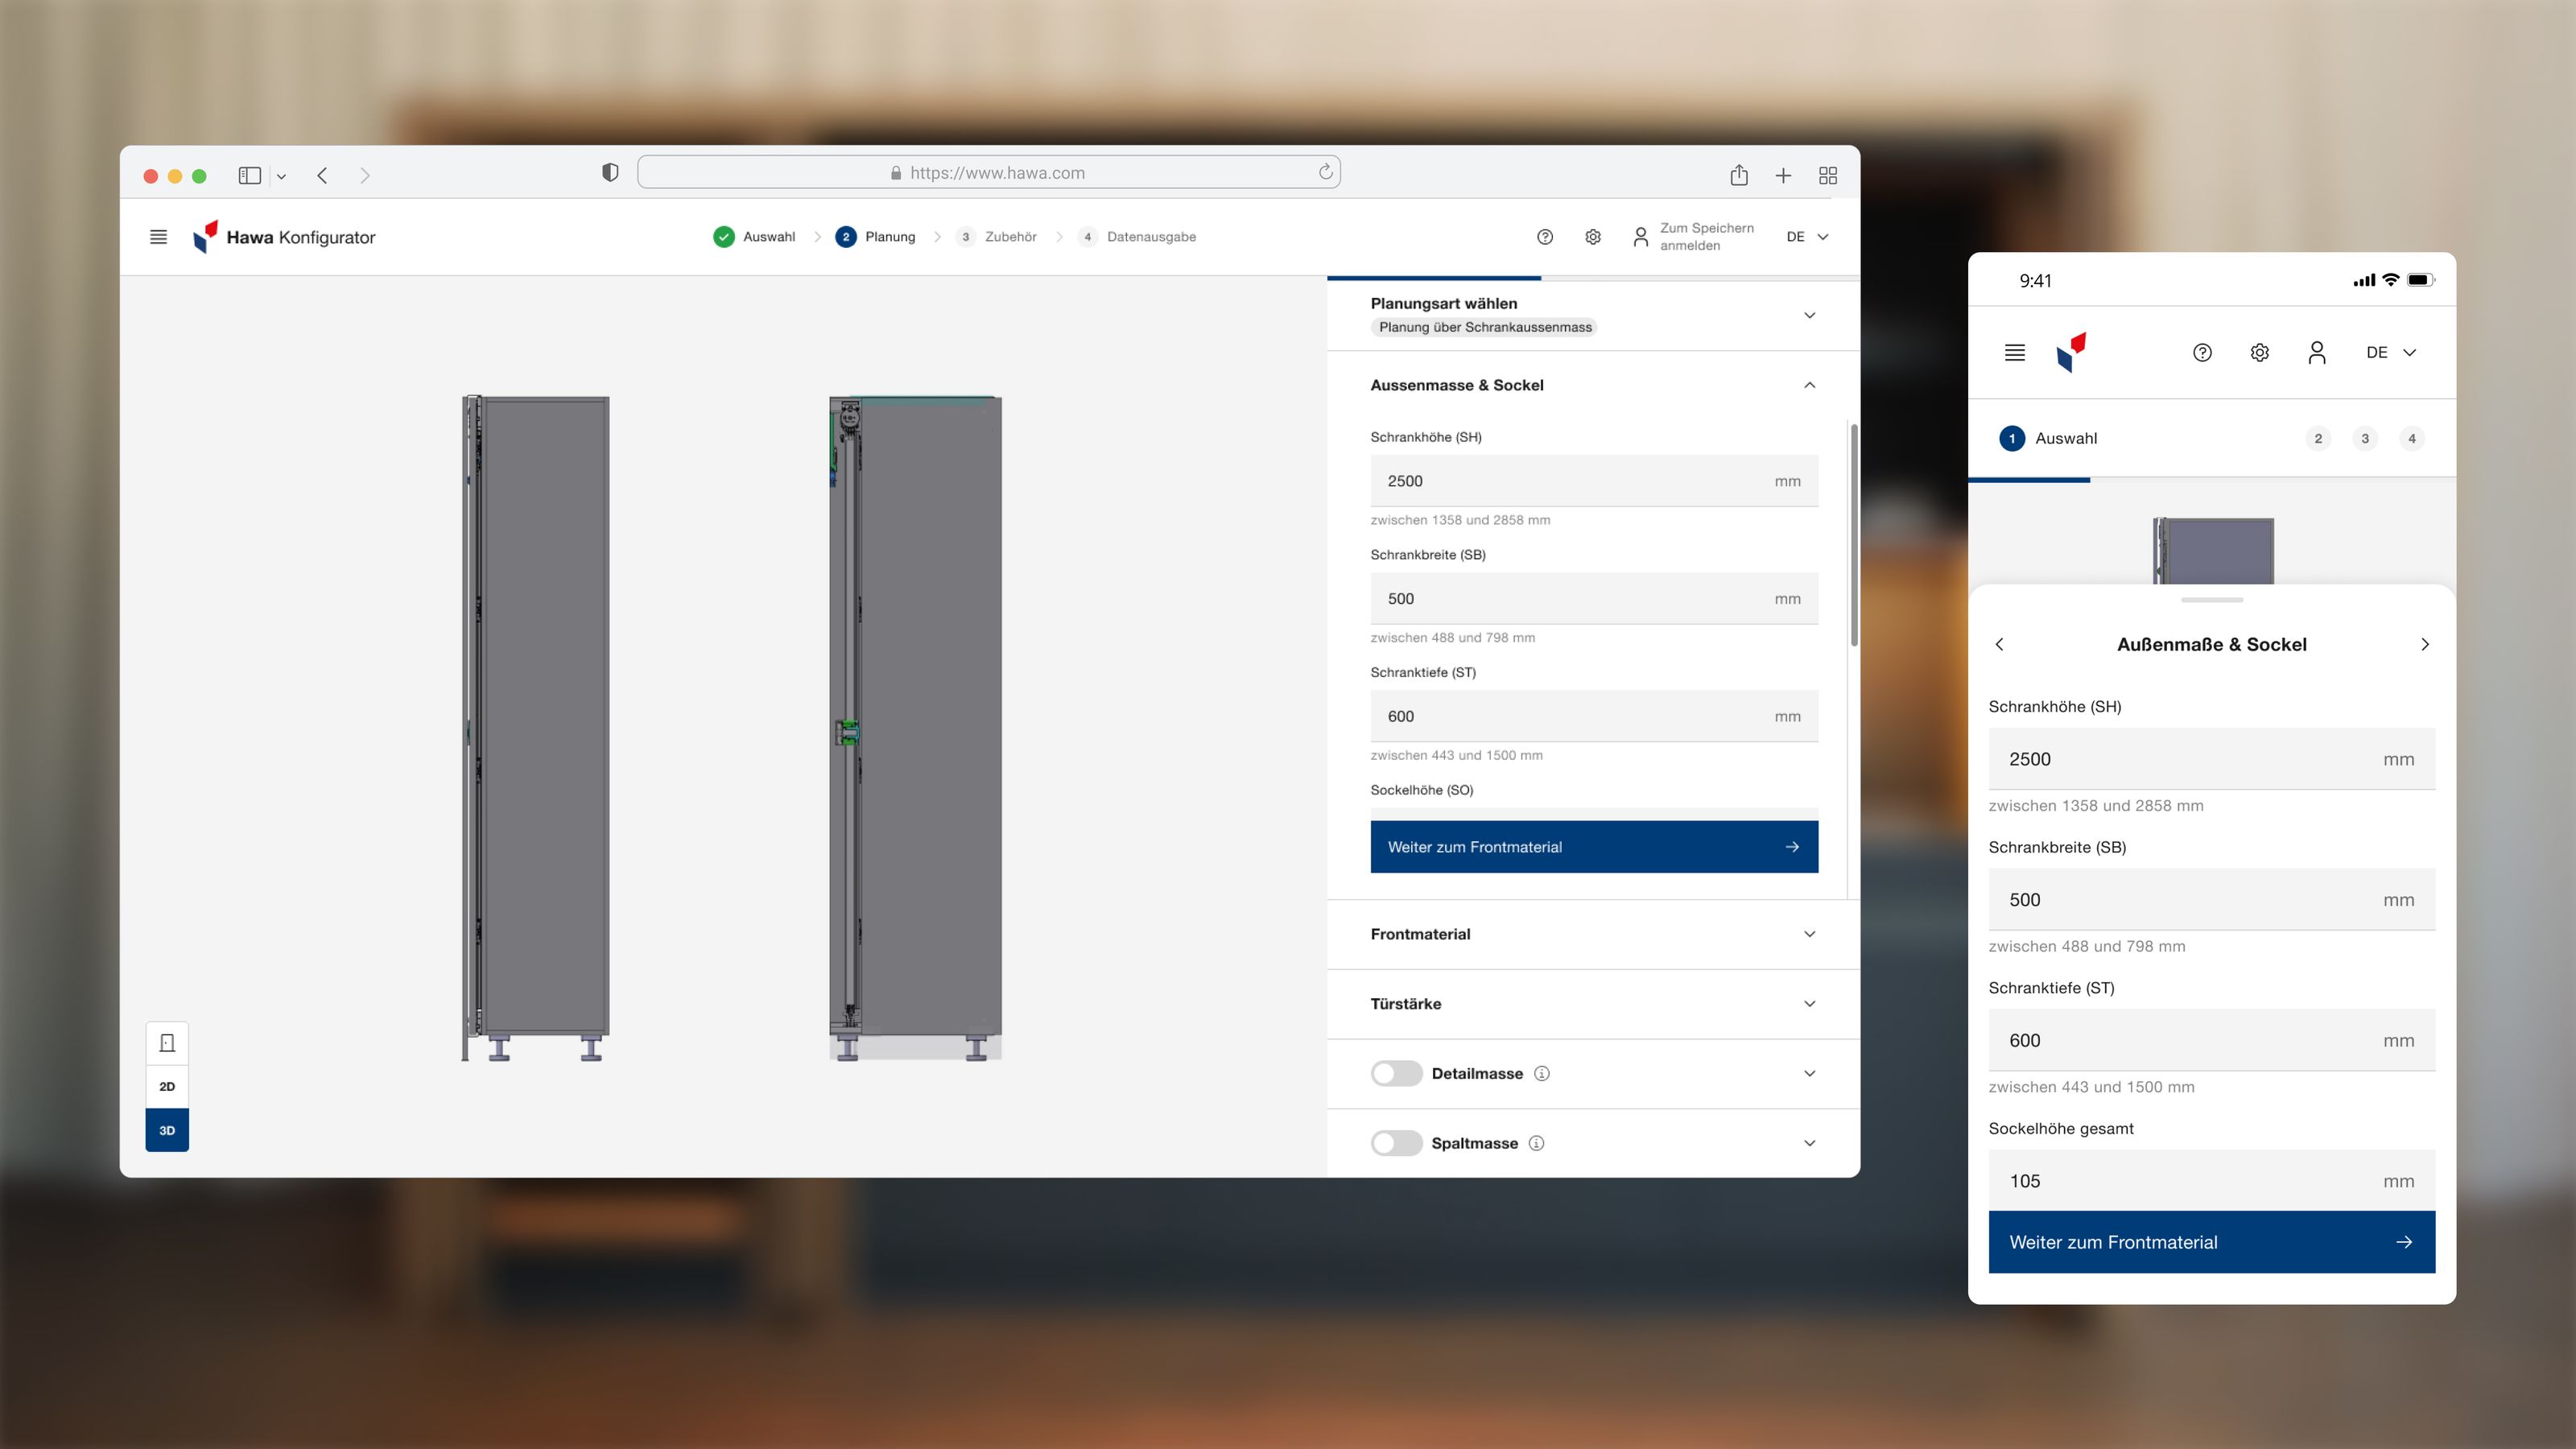
Task: Click the side panel vertical scrollbar
Action: click(x=1854, y=535)
